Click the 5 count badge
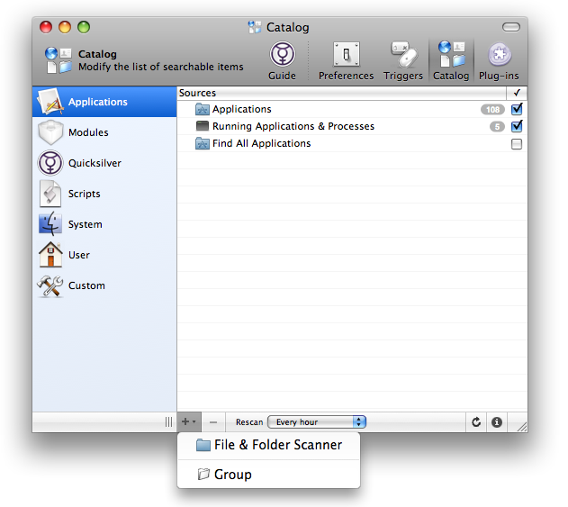This screenshot has width=568, height=507. coord(497,126)
